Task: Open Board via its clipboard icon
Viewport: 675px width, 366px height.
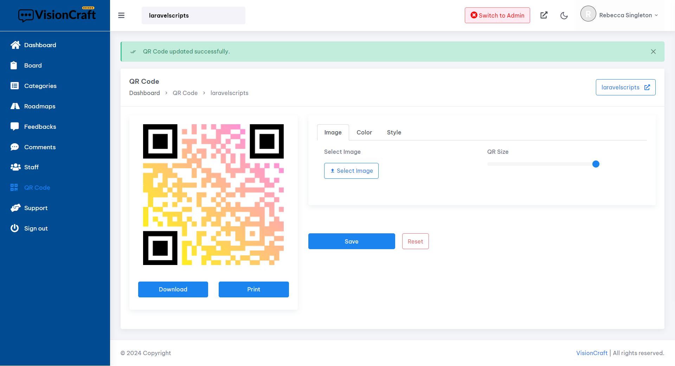Action: click(14, 65)
